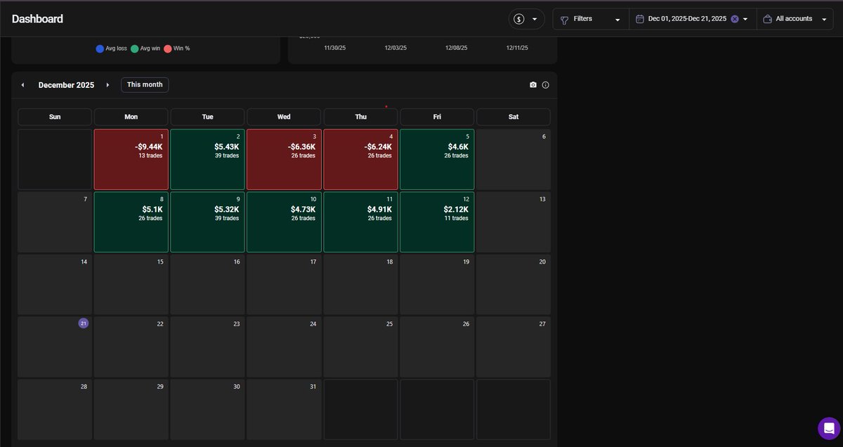Toggle Avg loss legend item
Screen dimensions: 843x447
(x=112, y=48)
